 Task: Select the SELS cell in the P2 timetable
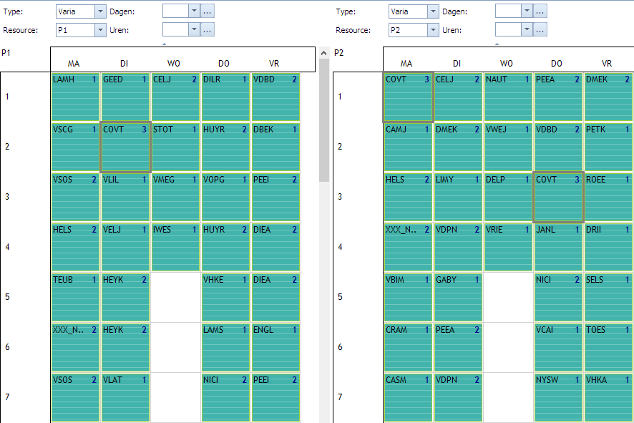click(x=608, y=298)
